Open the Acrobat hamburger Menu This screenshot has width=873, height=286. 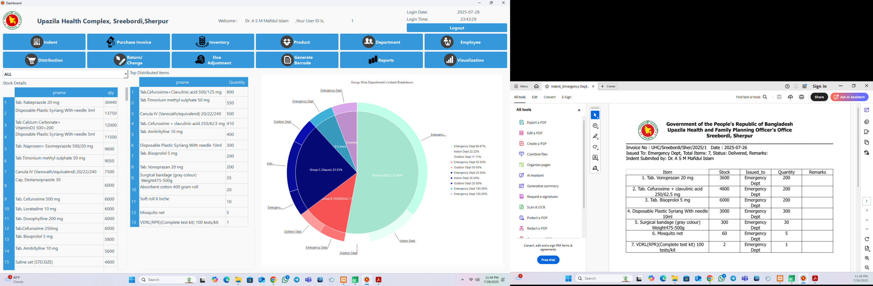pos(521,86)
